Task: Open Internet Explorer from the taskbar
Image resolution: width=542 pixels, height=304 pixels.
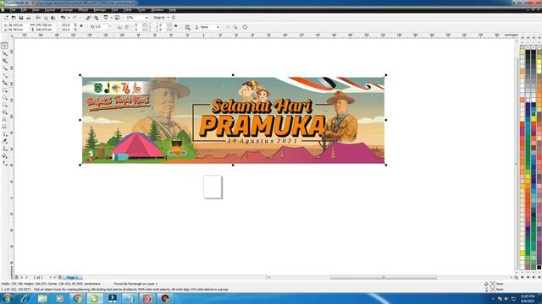Action: coord(25,298)
